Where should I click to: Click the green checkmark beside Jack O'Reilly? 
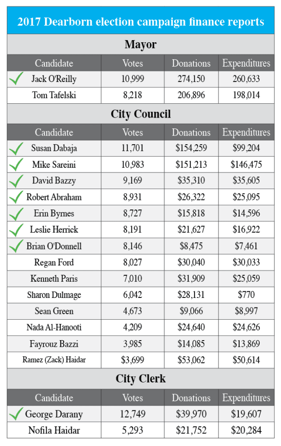16,79
